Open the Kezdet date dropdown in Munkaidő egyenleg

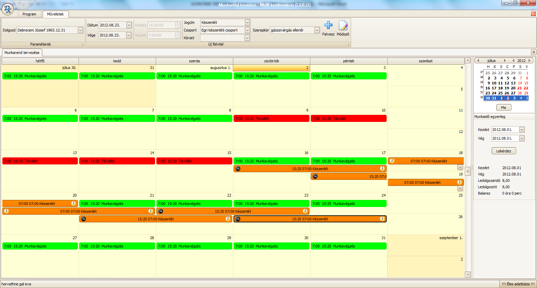pyautogui.click(x=522, y=130)
